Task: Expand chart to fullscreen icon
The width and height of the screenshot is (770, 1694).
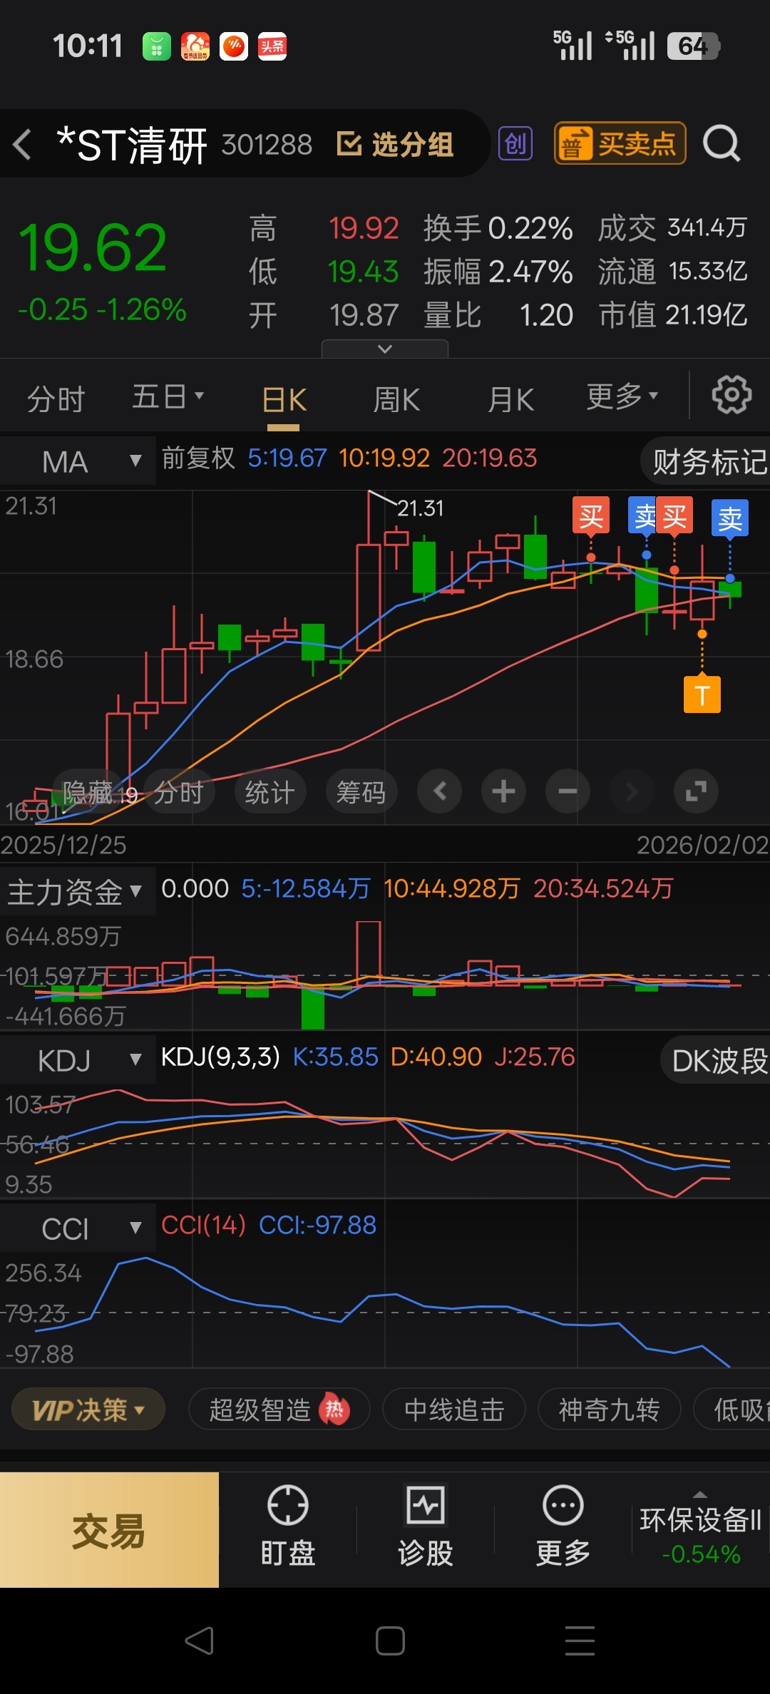Action: pyautogui.click(x=696, y=791)
